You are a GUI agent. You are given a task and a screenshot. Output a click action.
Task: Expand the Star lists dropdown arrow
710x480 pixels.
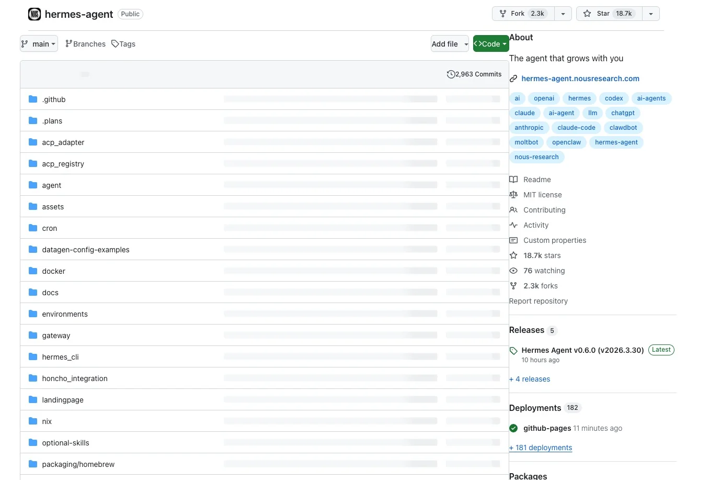coord(651,14)
